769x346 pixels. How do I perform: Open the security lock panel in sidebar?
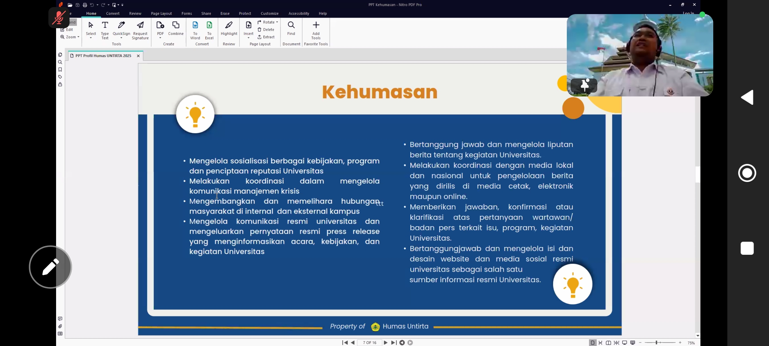(60, 84)
